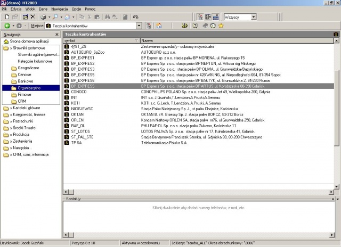Click the briefcase icon in Teczka kontrahentów header

point(336,34)
